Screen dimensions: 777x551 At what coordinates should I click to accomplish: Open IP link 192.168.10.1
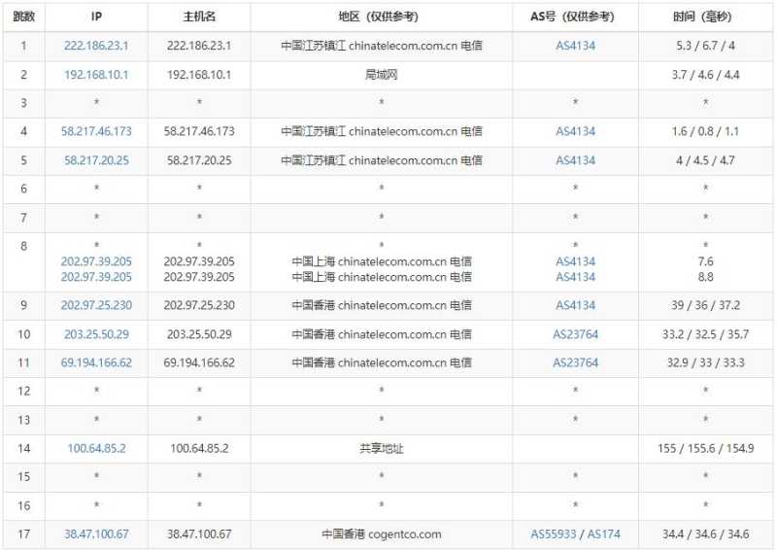tap(96, 75)
